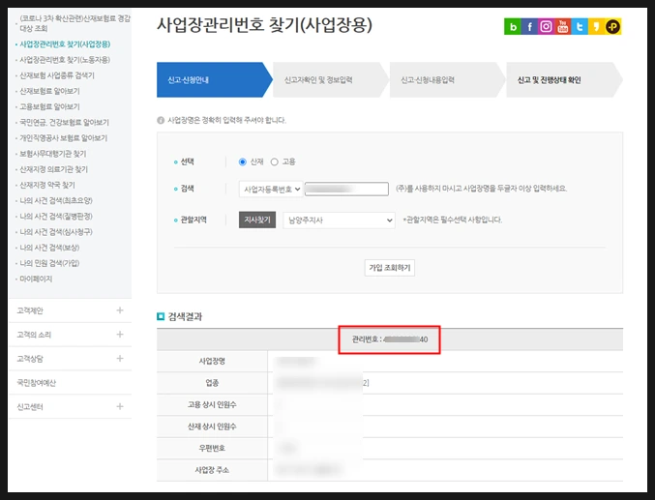This screenshot has height=500, width=655.
Task: Open the 남양주지사 branch dropdown
Action: click(339, 221)
